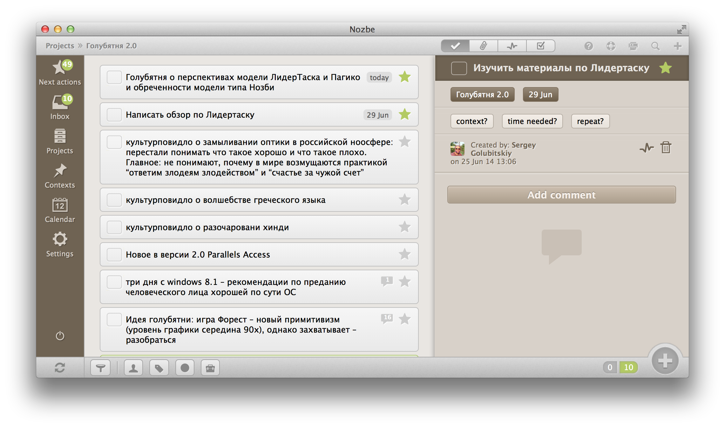Open the 'time needed?' selector

click(x=532, y=121)
